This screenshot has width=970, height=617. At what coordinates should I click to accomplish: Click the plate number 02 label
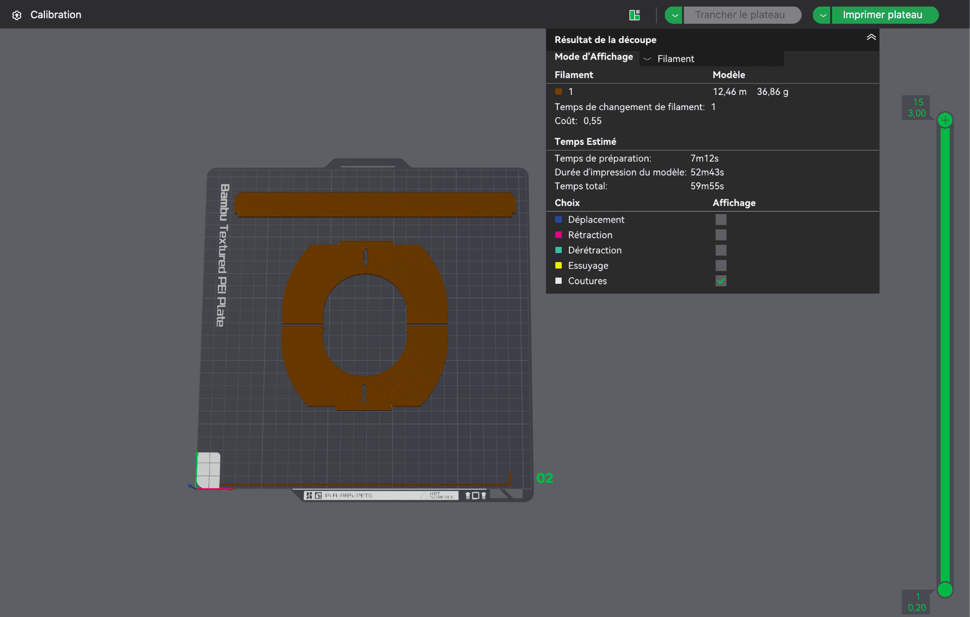(545, 478)
